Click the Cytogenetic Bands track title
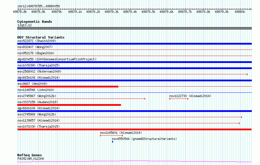260x165 pixels. (x=35, y=22)
